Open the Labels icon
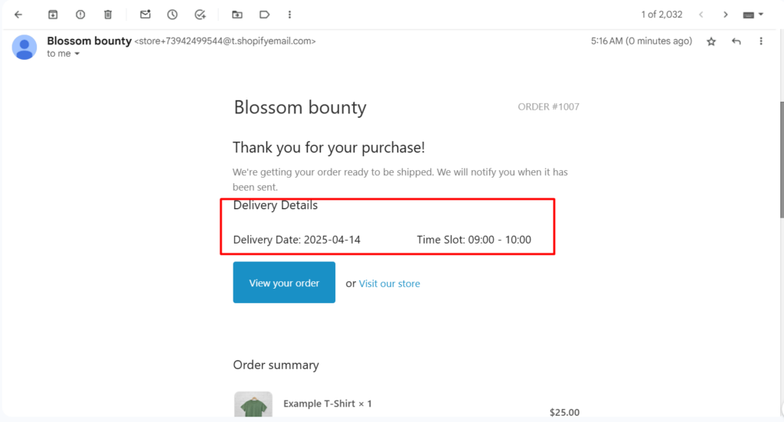Viewport: 784px width, 422px height. (265, 15)
